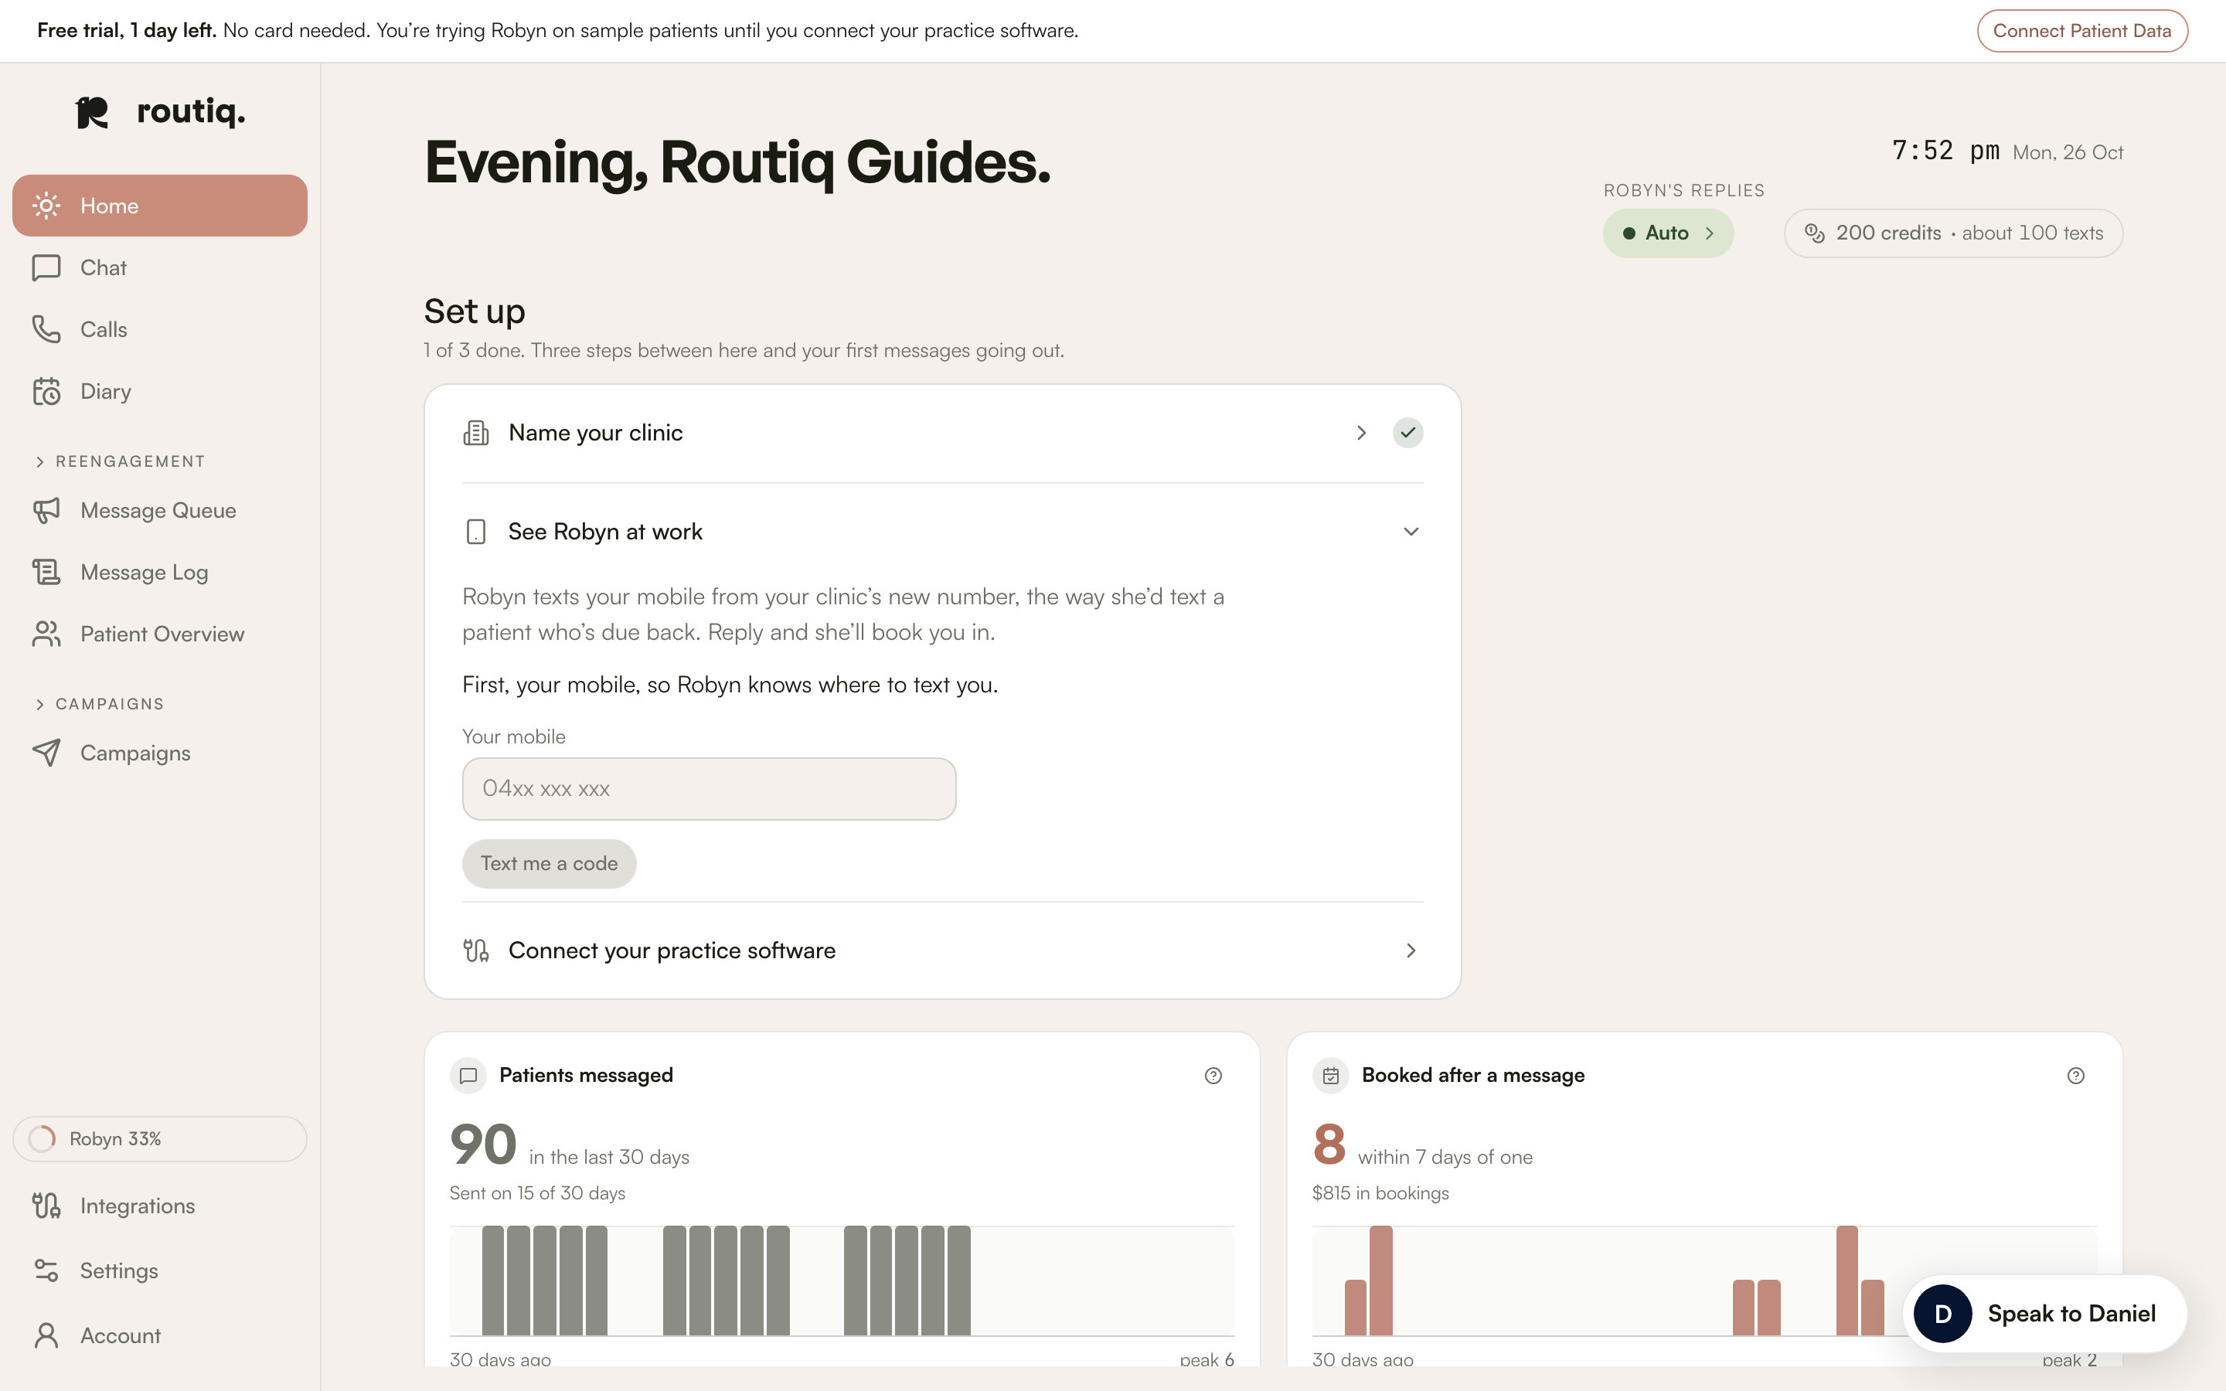Click the Booked after a message bar chart
The height and width of the screenshot is (1391, 2226).
click(1704, 1280)
